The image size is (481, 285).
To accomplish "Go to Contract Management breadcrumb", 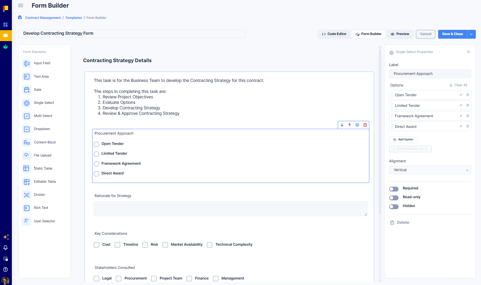I will [43, 18].
